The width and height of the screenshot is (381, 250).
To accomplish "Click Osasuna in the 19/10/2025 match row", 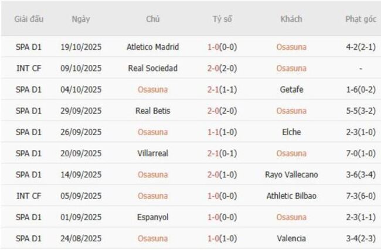I will point(291,47).
